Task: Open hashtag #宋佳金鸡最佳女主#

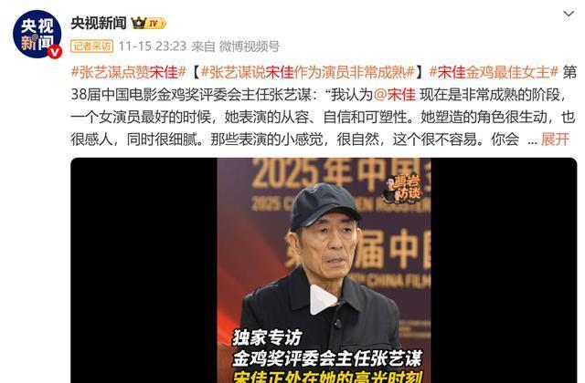Action: [494, 72]
